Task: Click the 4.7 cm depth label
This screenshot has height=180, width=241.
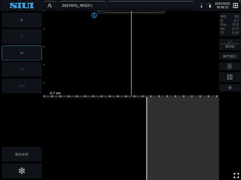Action: [55, 93]
